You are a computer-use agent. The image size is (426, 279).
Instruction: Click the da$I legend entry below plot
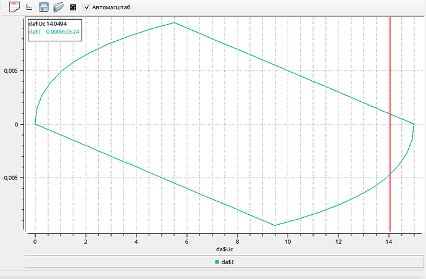tap(224, 262)
